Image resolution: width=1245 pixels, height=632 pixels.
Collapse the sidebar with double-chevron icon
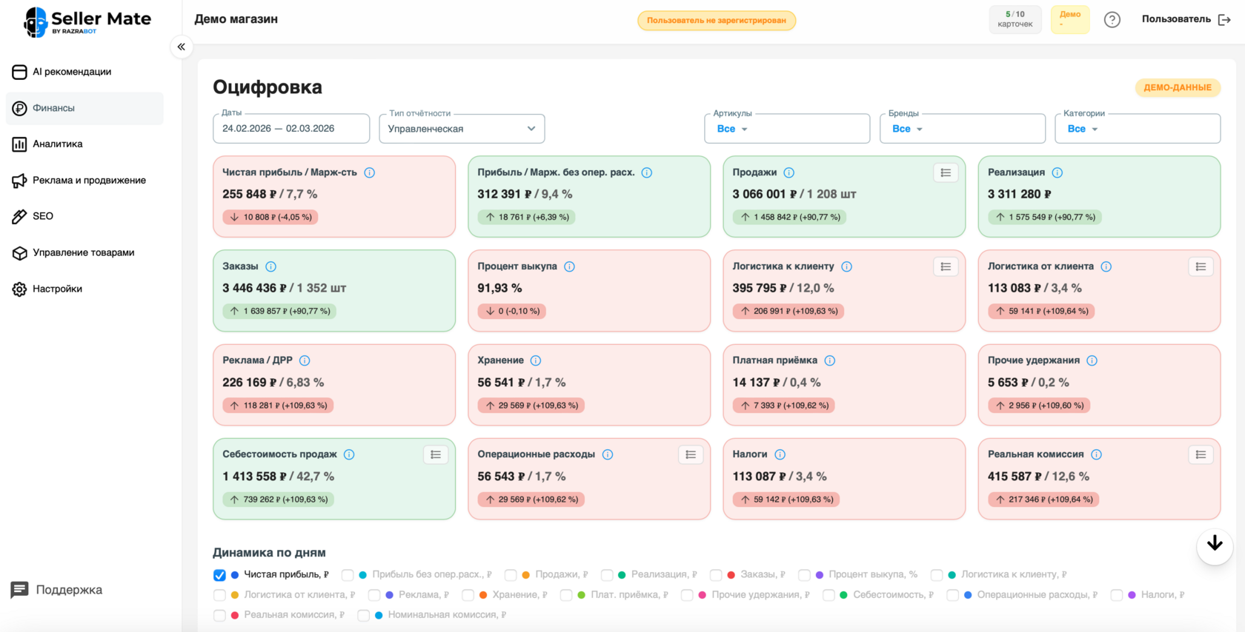pyautogui.click(x=181, y=47)
